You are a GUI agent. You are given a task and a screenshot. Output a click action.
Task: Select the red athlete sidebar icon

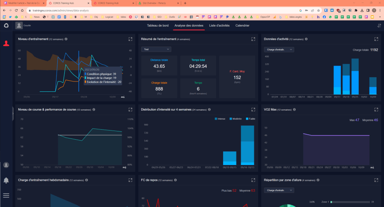[6, 43]
